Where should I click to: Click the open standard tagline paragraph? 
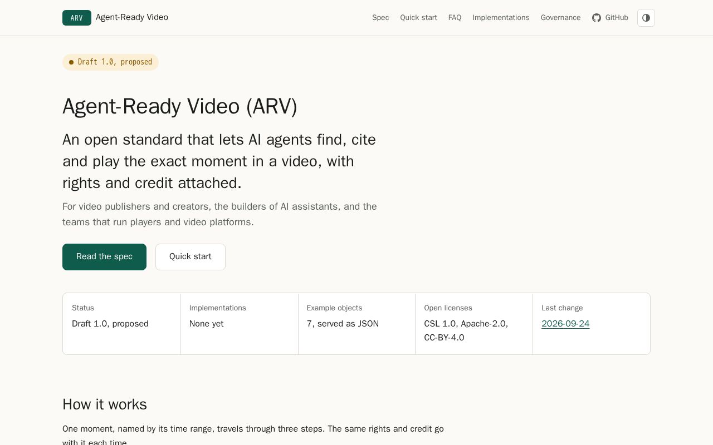[x=219, y=161]
